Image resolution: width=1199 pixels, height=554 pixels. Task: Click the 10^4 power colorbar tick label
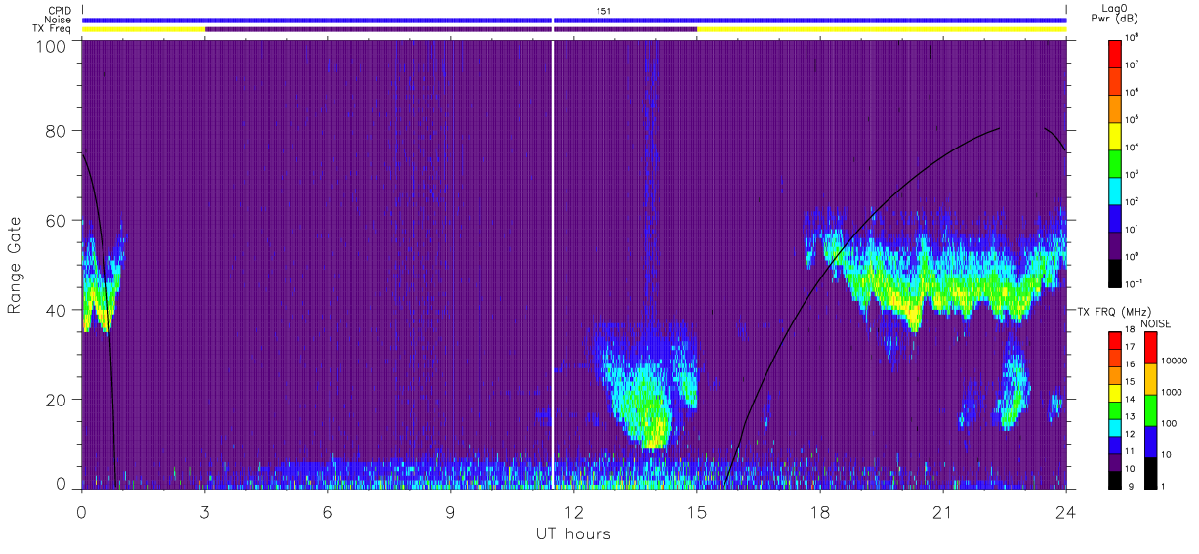coord(1133,147)
